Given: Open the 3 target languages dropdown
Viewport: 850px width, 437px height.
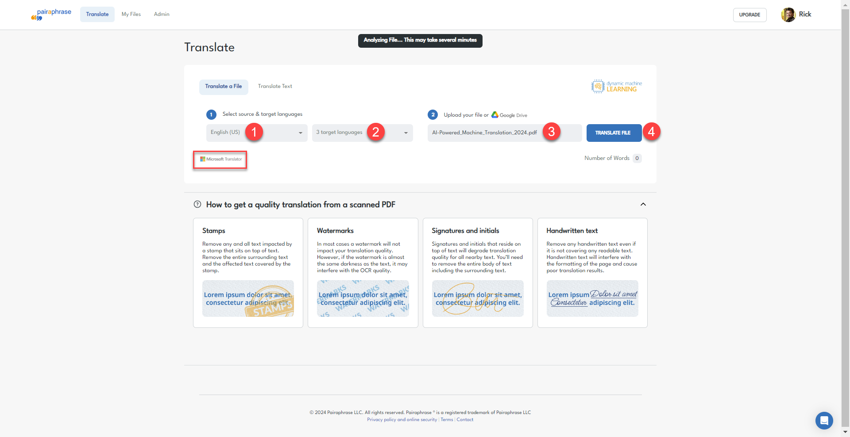Looking at the screenshot, I should point(362,133).
